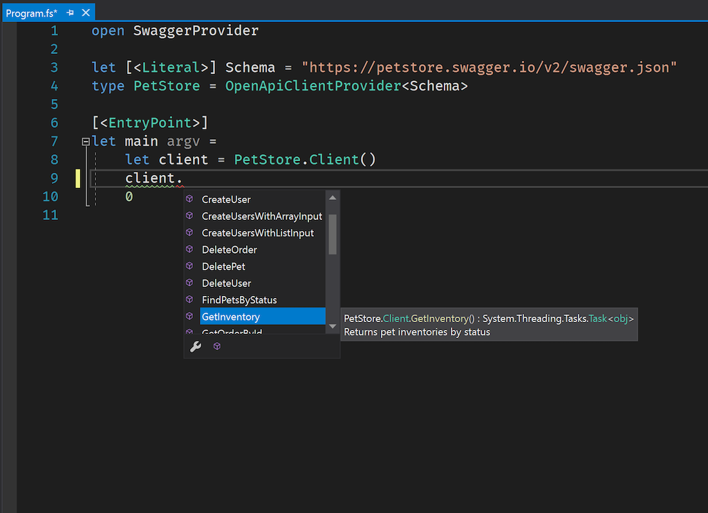Click the method icon beside DeleteOrder
708x513 pixels.
(189, 250)
